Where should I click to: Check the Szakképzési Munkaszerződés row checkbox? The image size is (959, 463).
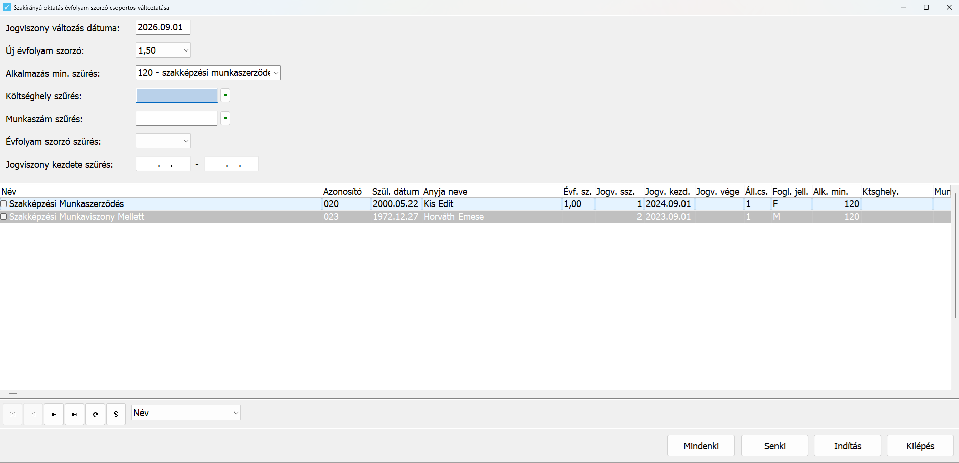coord(4,204)
